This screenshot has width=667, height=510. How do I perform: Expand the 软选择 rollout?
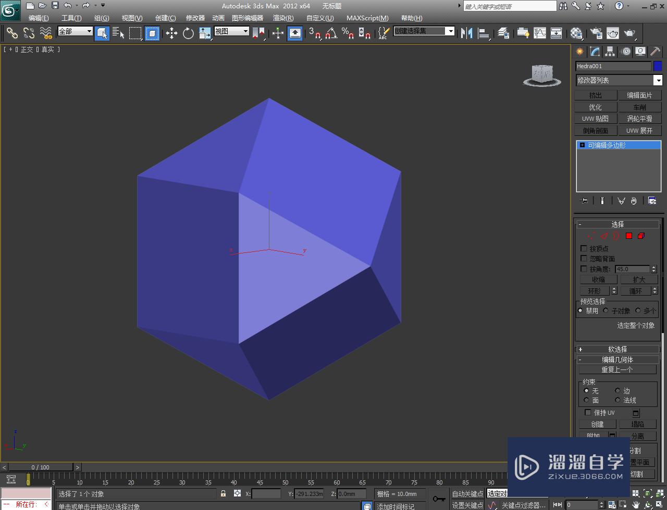617,349
